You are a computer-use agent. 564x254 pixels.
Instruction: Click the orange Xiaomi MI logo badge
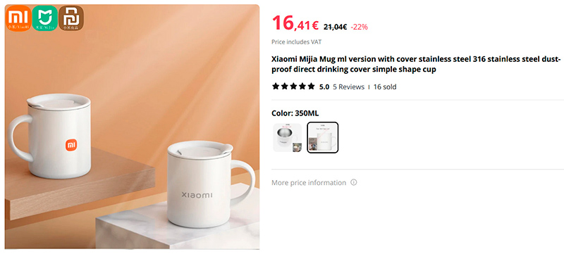coord(18,18)
